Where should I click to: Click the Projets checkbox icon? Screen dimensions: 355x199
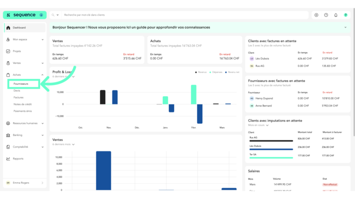(x=8, y=51)
